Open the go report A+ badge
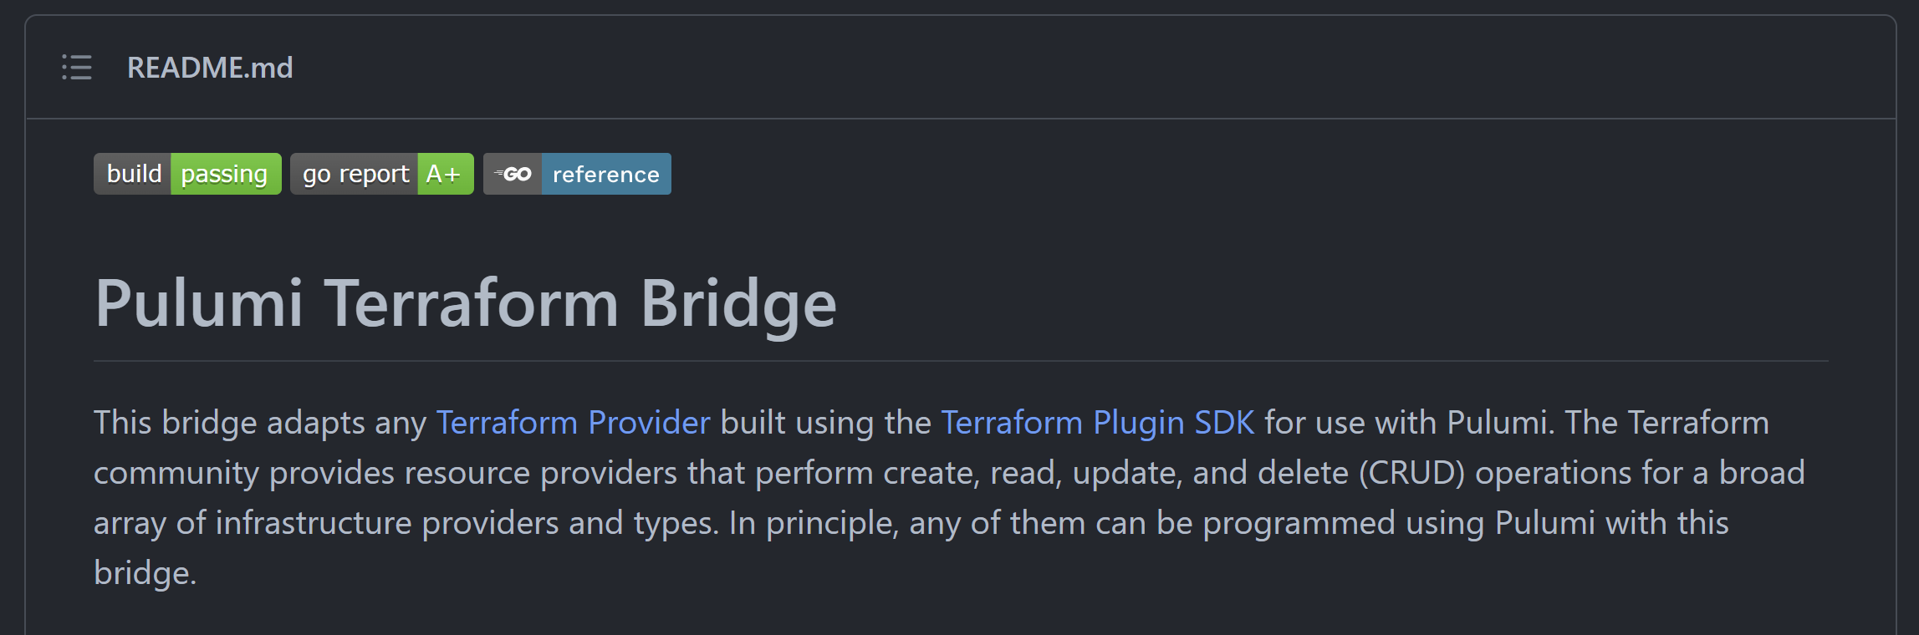 point(381,174)
